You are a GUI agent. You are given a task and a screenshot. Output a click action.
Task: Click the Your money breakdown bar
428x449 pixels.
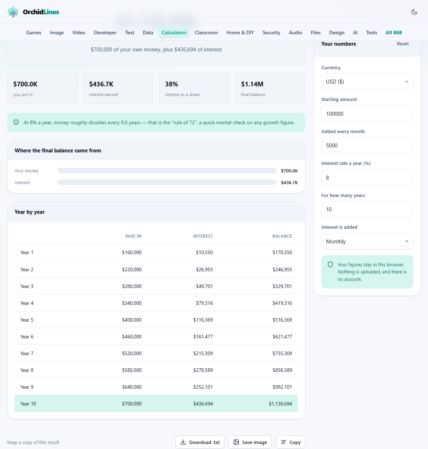[x=167, y=171]
